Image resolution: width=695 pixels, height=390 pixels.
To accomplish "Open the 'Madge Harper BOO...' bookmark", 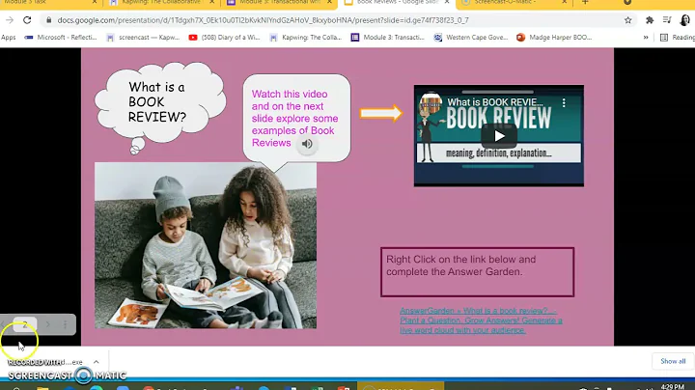I will [554, 38].
